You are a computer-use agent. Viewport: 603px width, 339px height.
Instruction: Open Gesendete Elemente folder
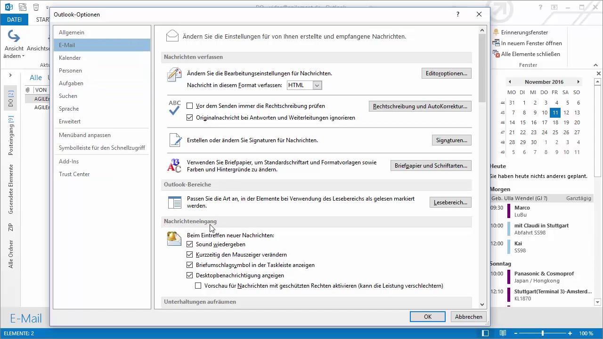tap(11, 189)
